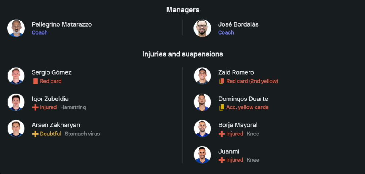The height and width of the screenshot is (174, 365).
Task: Open Pellegrino Matarazzo's coach photo
Action: click(16, 28)
